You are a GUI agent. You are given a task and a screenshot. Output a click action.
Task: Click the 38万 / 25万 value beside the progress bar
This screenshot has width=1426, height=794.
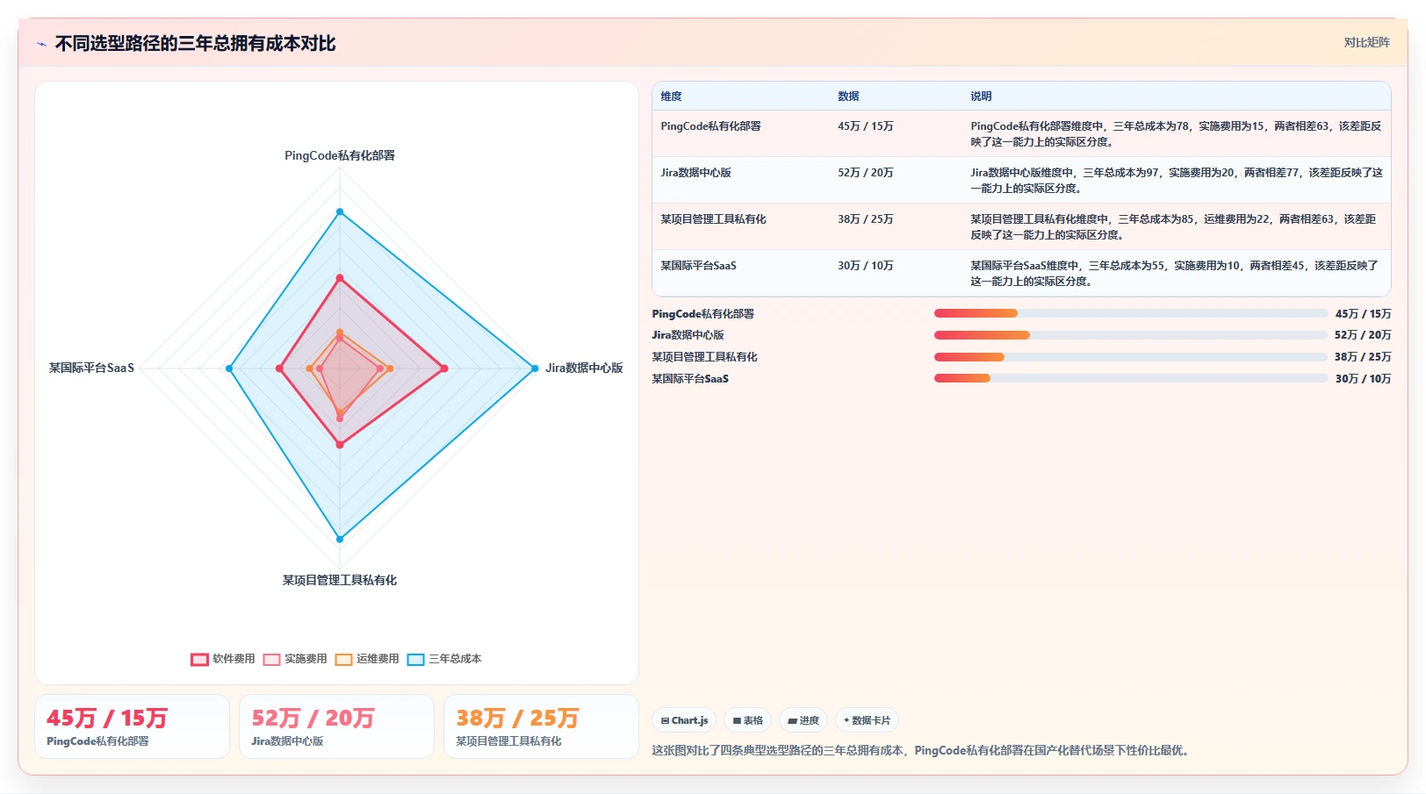pyautogui.click(x=1363, y=357)
